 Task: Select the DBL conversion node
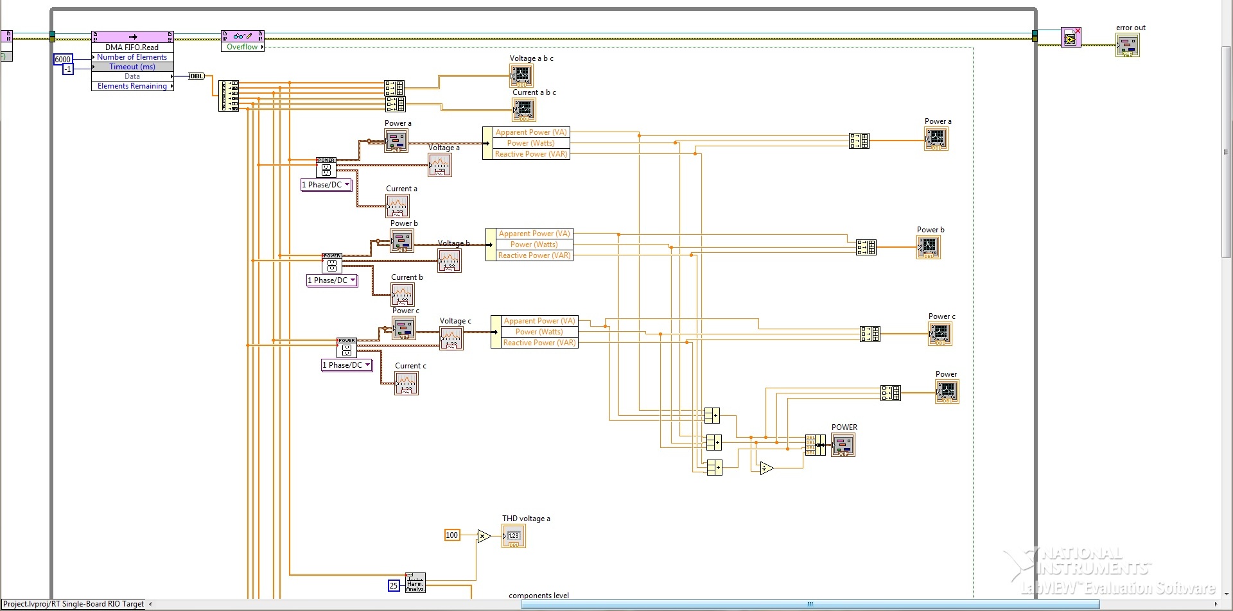coord(197,76)
